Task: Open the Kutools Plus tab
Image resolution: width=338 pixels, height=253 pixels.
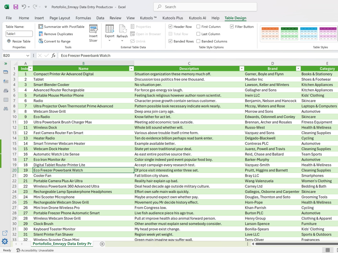Action: [x=173, y=18]
